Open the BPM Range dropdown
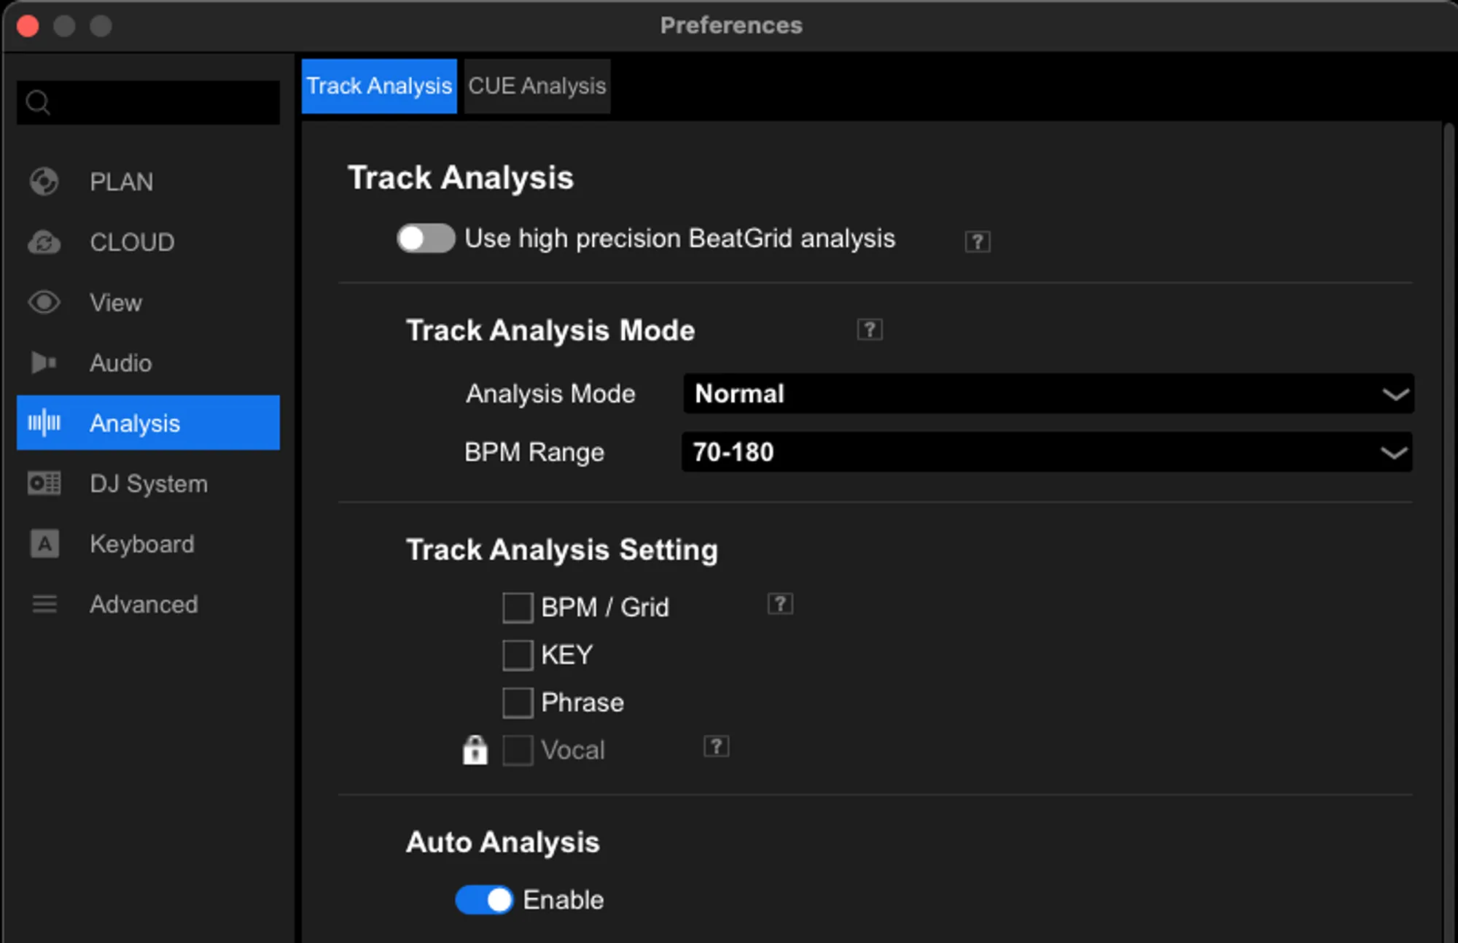The width and height of the screenshot is (1458, 943). (x=1046, y=452)
